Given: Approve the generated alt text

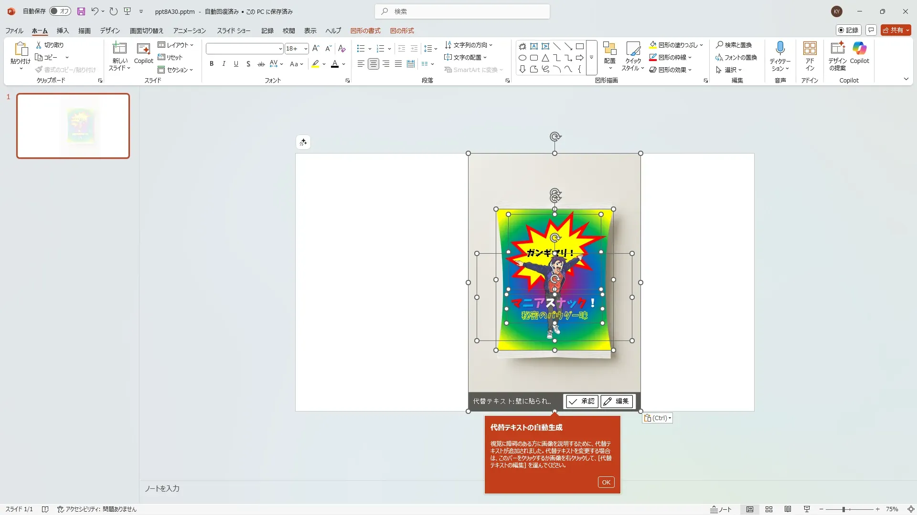Looking at the screenshot, I should click(x=582, y=402).
